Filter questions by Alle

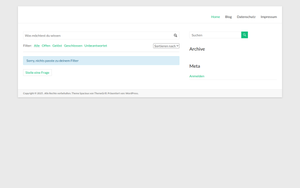(x=36, y=46)
